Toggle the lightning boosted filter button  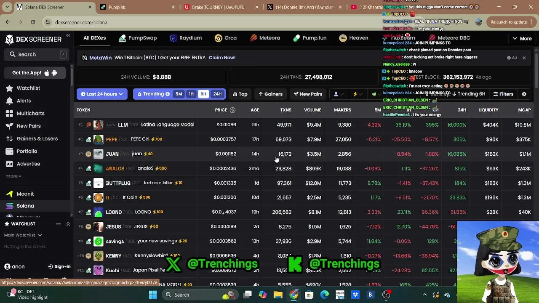coord(358,94)
